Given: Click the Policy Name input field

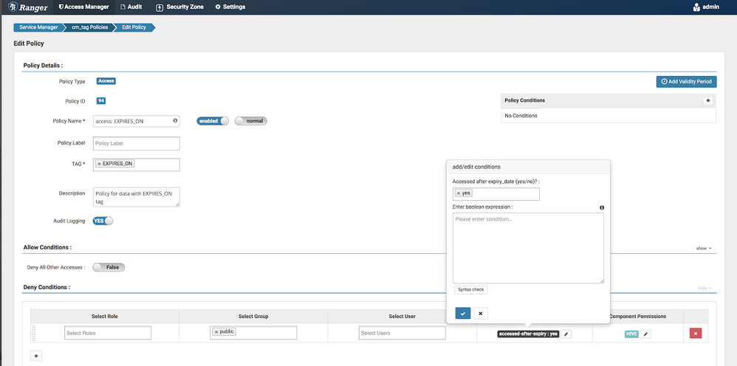Looking at the screenshot, I should [137, 121].
